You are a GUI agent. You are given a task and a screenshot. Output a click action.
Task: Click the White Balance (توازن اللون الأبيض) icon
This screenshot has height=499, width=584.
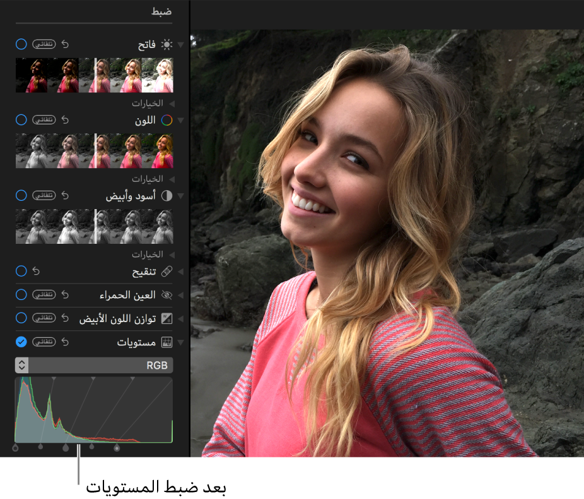(166, 319)
